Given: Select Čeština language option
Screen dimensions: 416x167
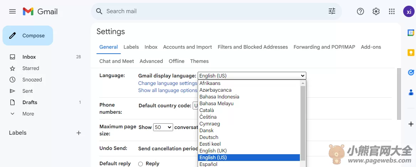Looking at the screenshot, I should pos(249,117).
